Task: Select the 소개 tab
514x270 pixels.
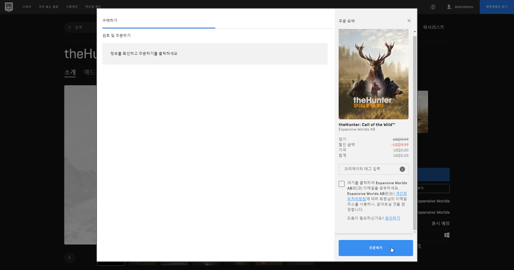Action: [x=70, y=72]
